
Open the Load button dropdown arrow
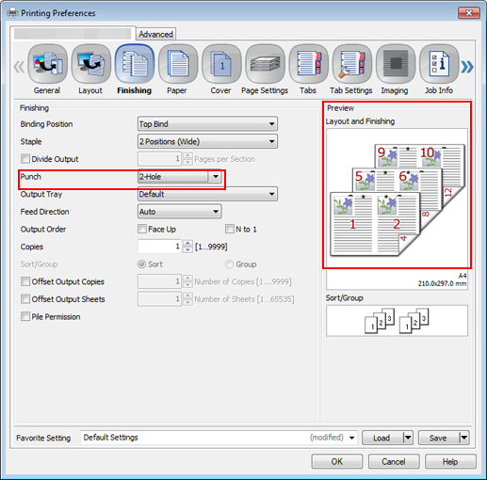tap(408, 438)
